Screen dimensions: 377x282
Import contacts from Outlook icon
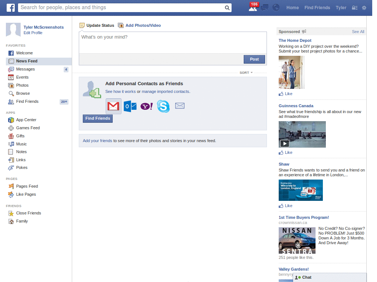click(130, 106)
